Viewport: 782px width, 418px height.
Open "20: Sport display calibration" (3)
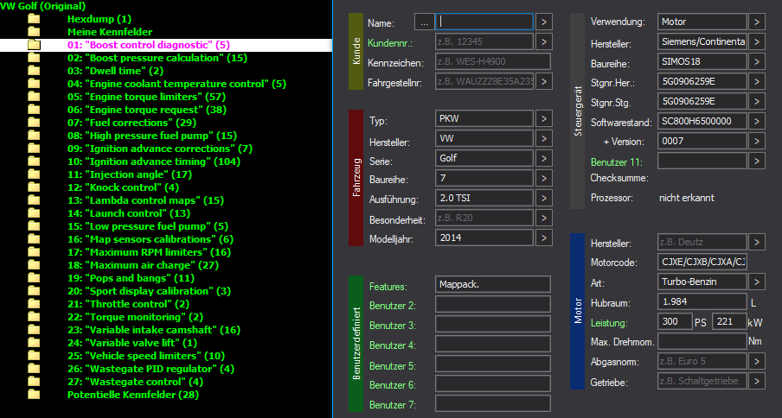[x=149, y=290]
